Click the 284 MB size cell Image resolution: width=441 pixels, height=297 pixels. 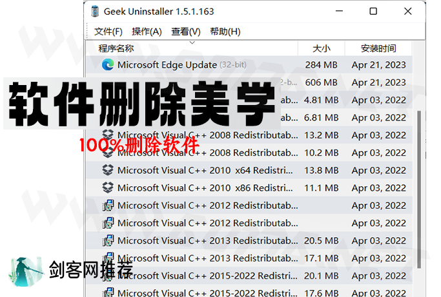click(321, 65)
